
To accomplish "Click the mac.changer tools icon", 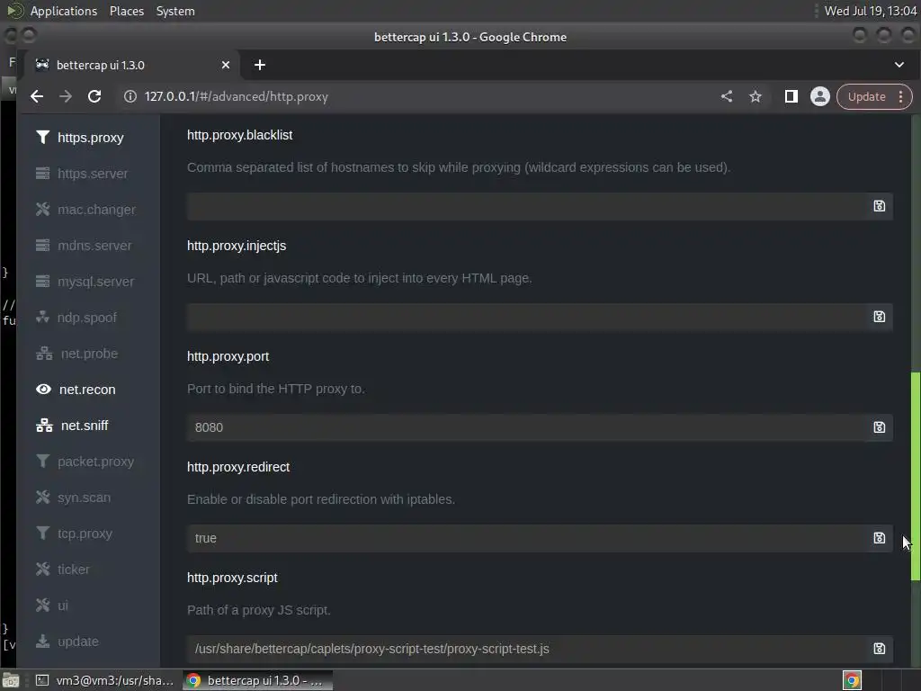I will 43,209.
